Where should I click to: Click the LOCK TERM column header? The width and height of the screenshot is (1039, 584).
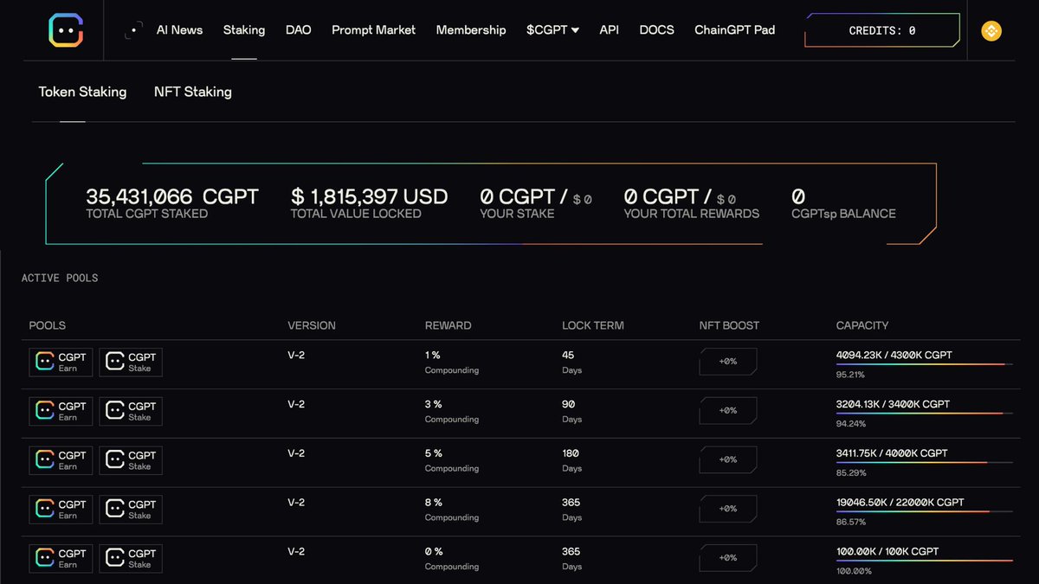pyautogui.click(x=593, y=326)
